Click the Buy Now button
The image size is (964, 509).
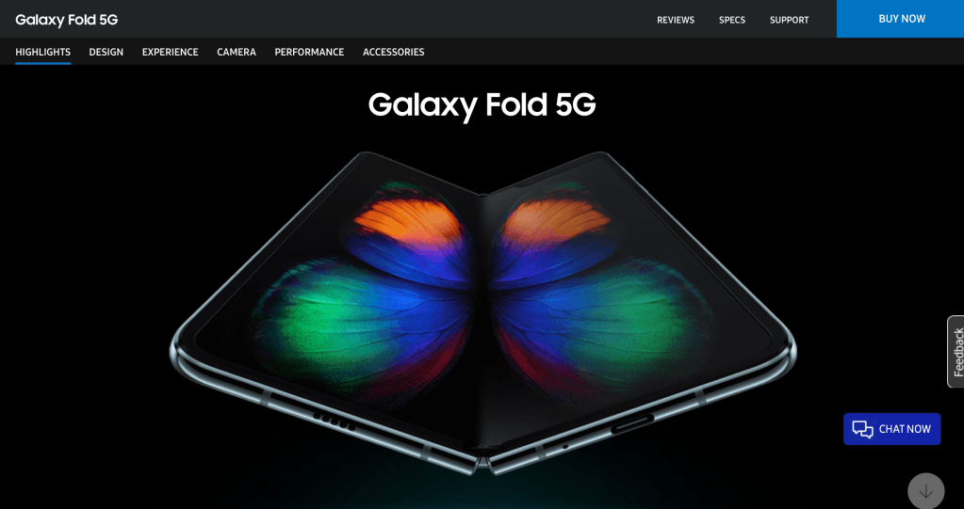(901, 19)
